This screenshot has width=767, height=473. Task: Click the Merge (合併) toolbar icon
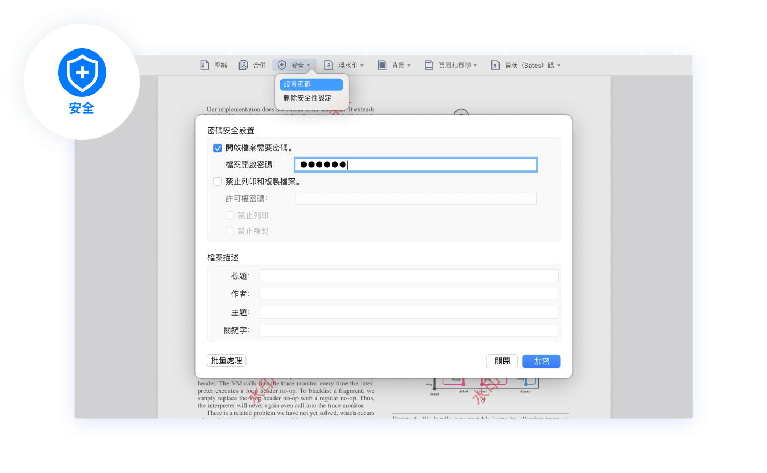point(243,65)
